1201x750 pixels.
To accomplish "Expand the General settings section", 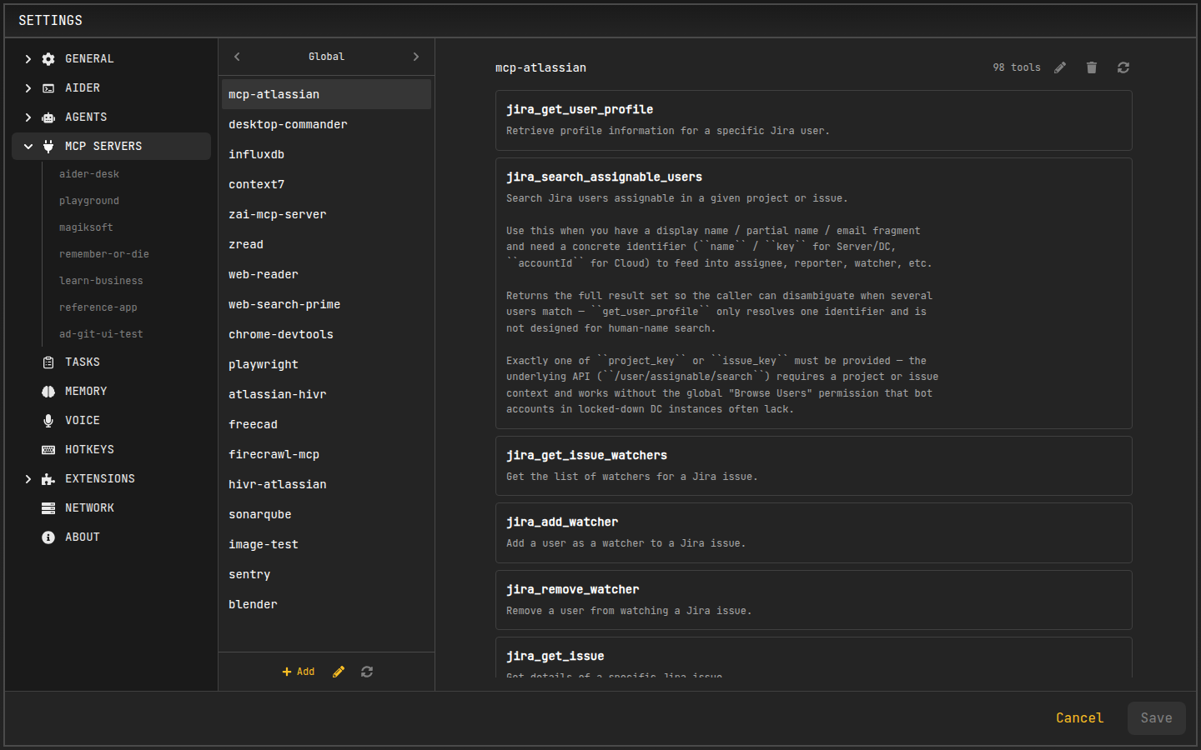I will (28, 59).
